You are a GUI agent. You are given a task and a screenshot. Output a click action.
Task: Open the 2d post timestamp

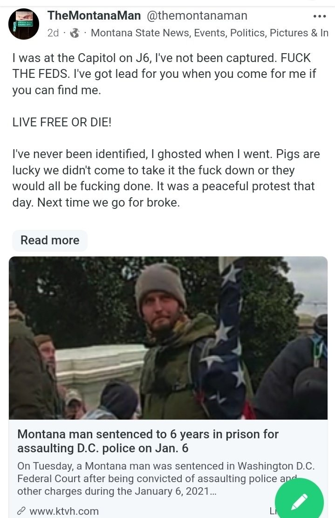point(53,33)
